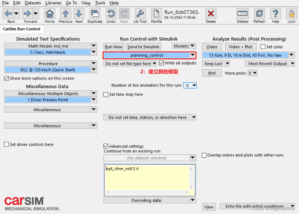
Task: Open Do not set file type dropdown
Action: coord(130,63)
